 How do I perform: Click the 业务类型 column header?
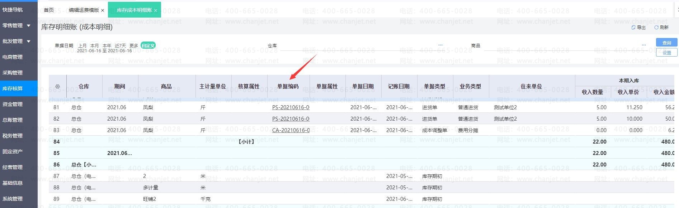(470, 86)
